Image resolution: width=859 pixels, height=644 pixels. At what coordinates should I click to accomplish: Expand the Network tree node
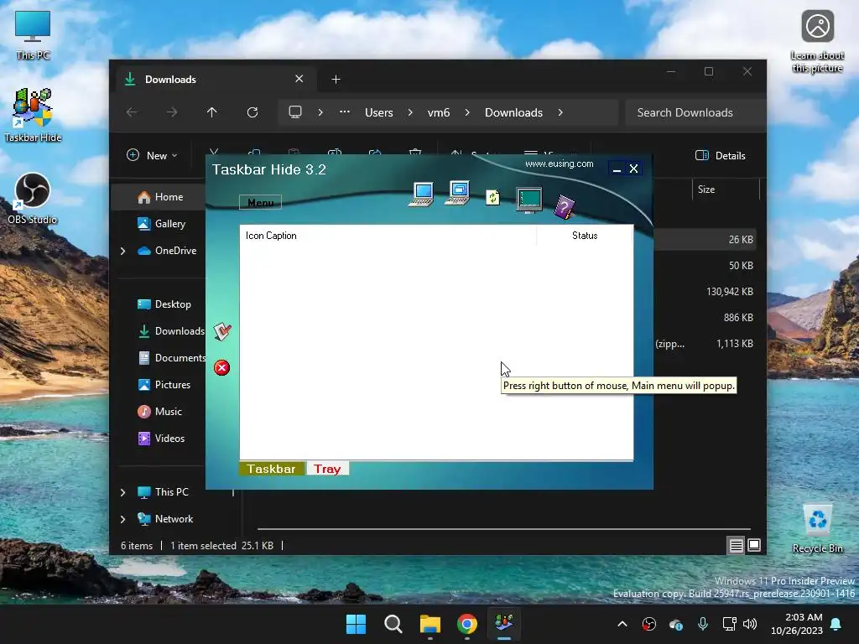coord(122,519)
